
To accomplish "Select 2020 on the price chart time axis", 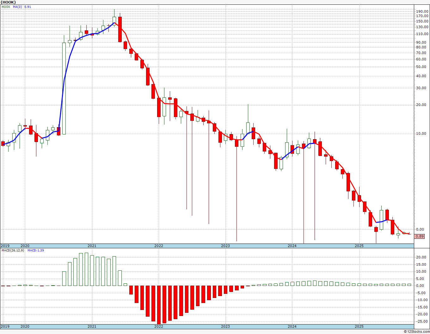I will click(25, 246).
